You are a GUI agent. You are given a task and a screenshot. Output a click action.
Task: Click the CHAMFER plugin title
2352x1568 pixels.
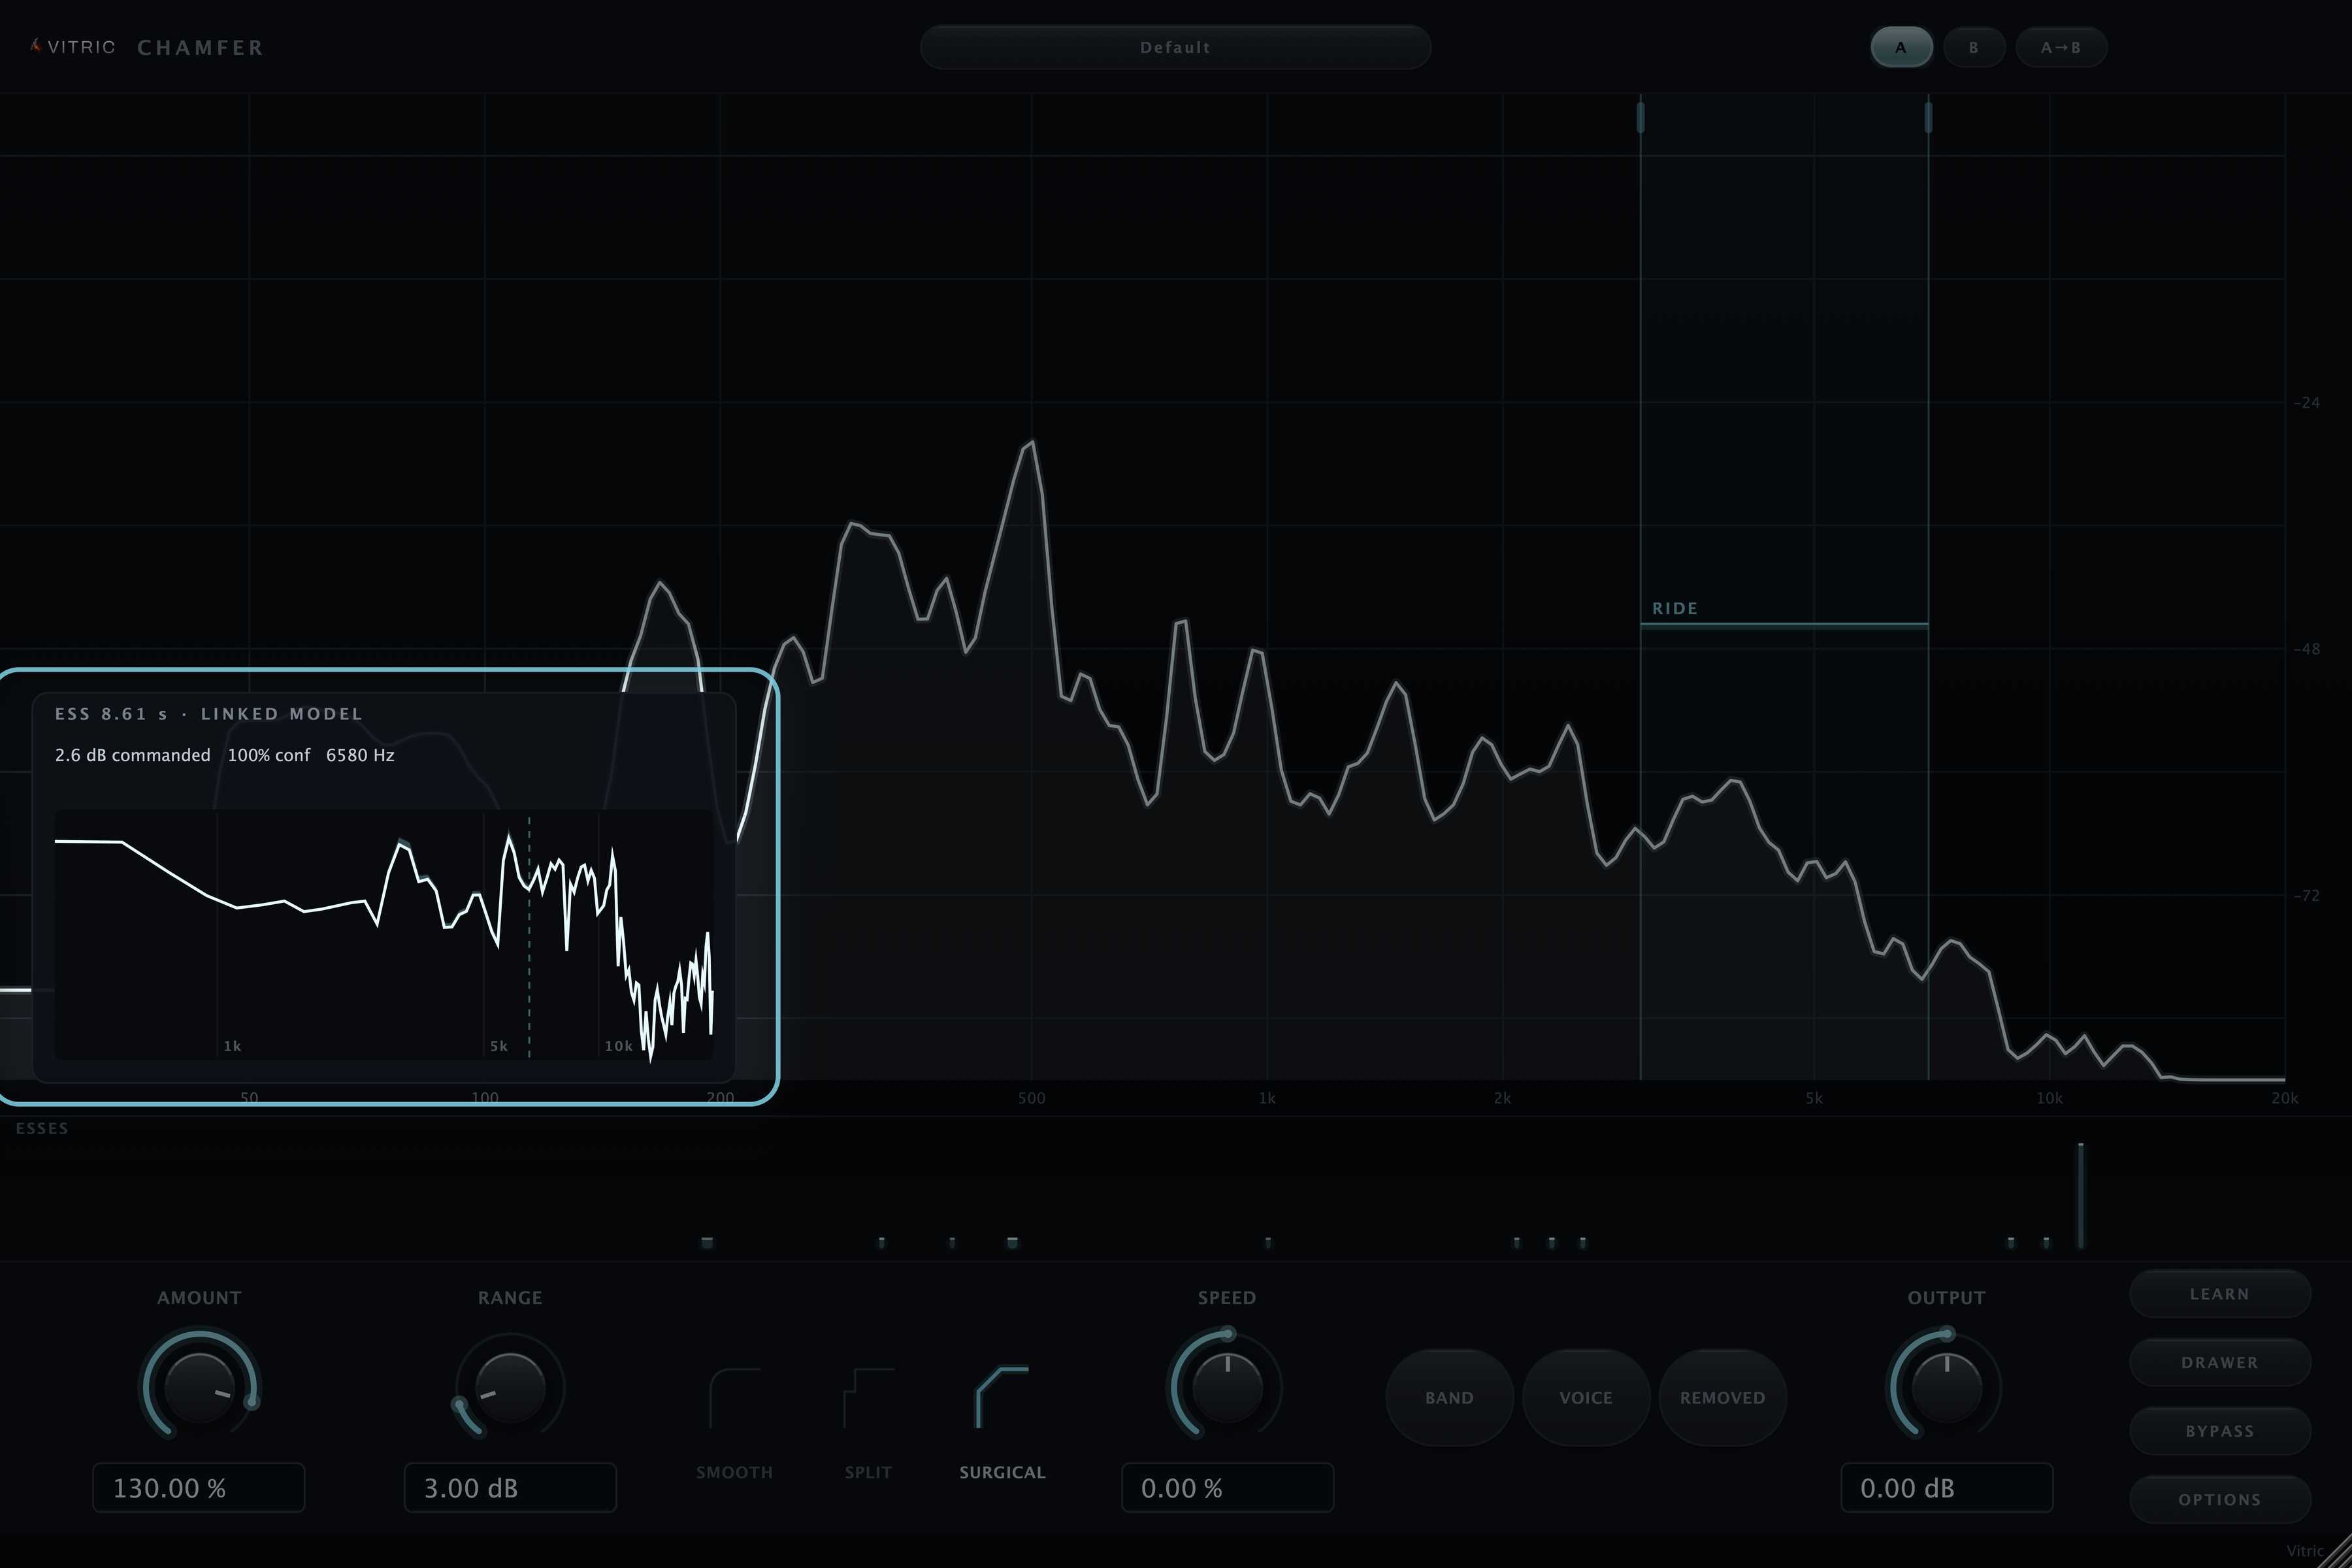(x=200, y=48)
